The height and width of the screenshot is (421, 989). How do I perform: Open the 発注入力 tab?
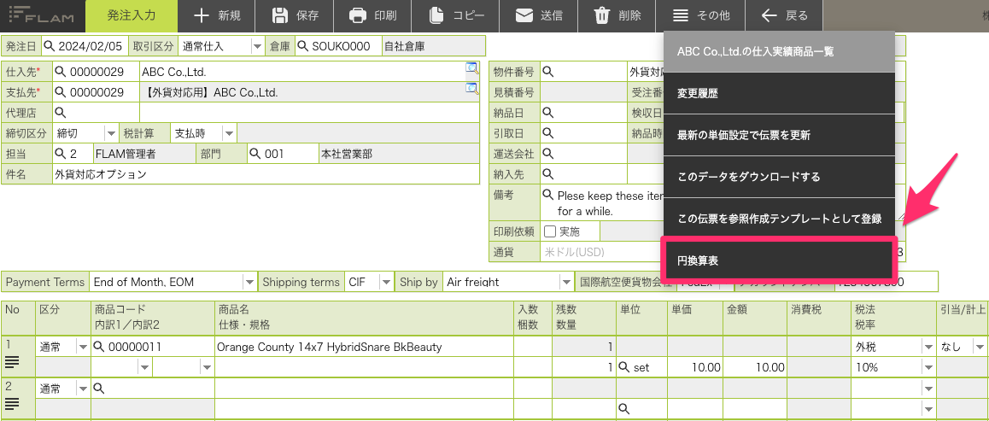pos(132,15)
